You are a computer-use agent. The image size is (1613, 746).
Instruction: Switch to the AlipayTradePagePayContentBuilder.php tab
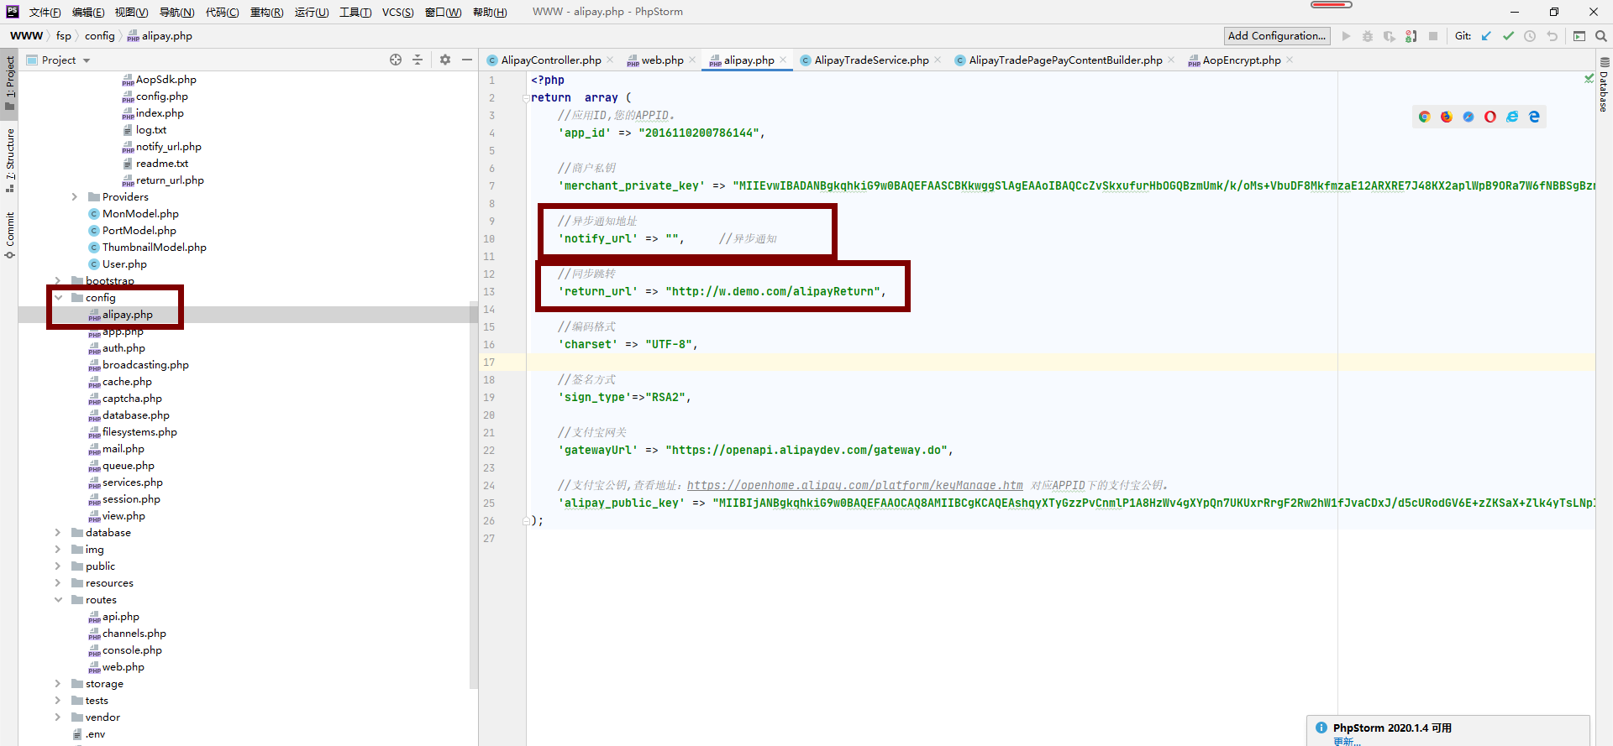pos(1065,60)
